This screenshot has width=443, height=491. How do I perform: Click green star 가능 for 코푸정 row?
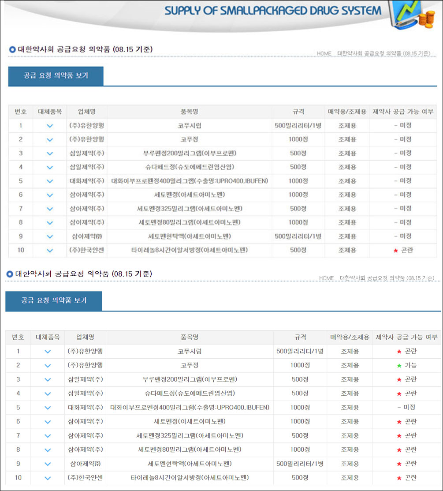pos(399,365)
